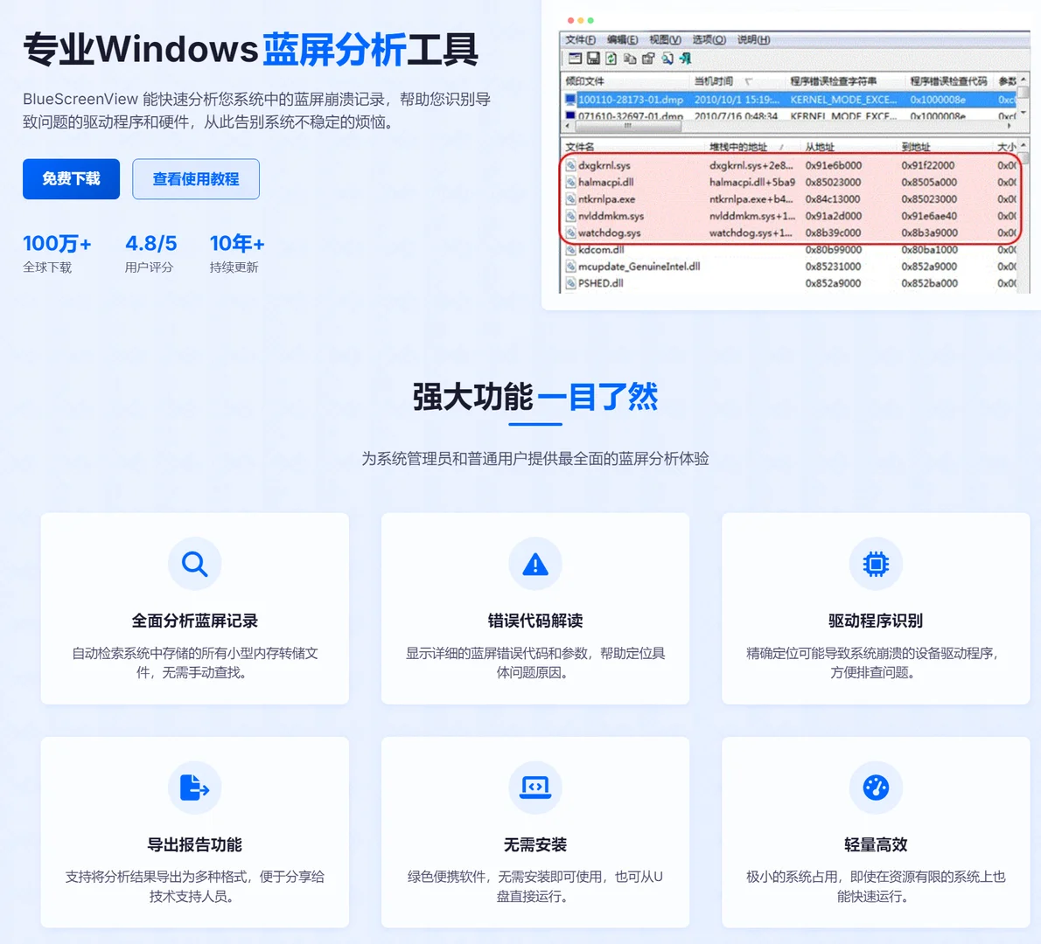Screen dimensions: 1041x944
Task: Click the laptop icon on 无需安装 card
Action: click(535, 788)
